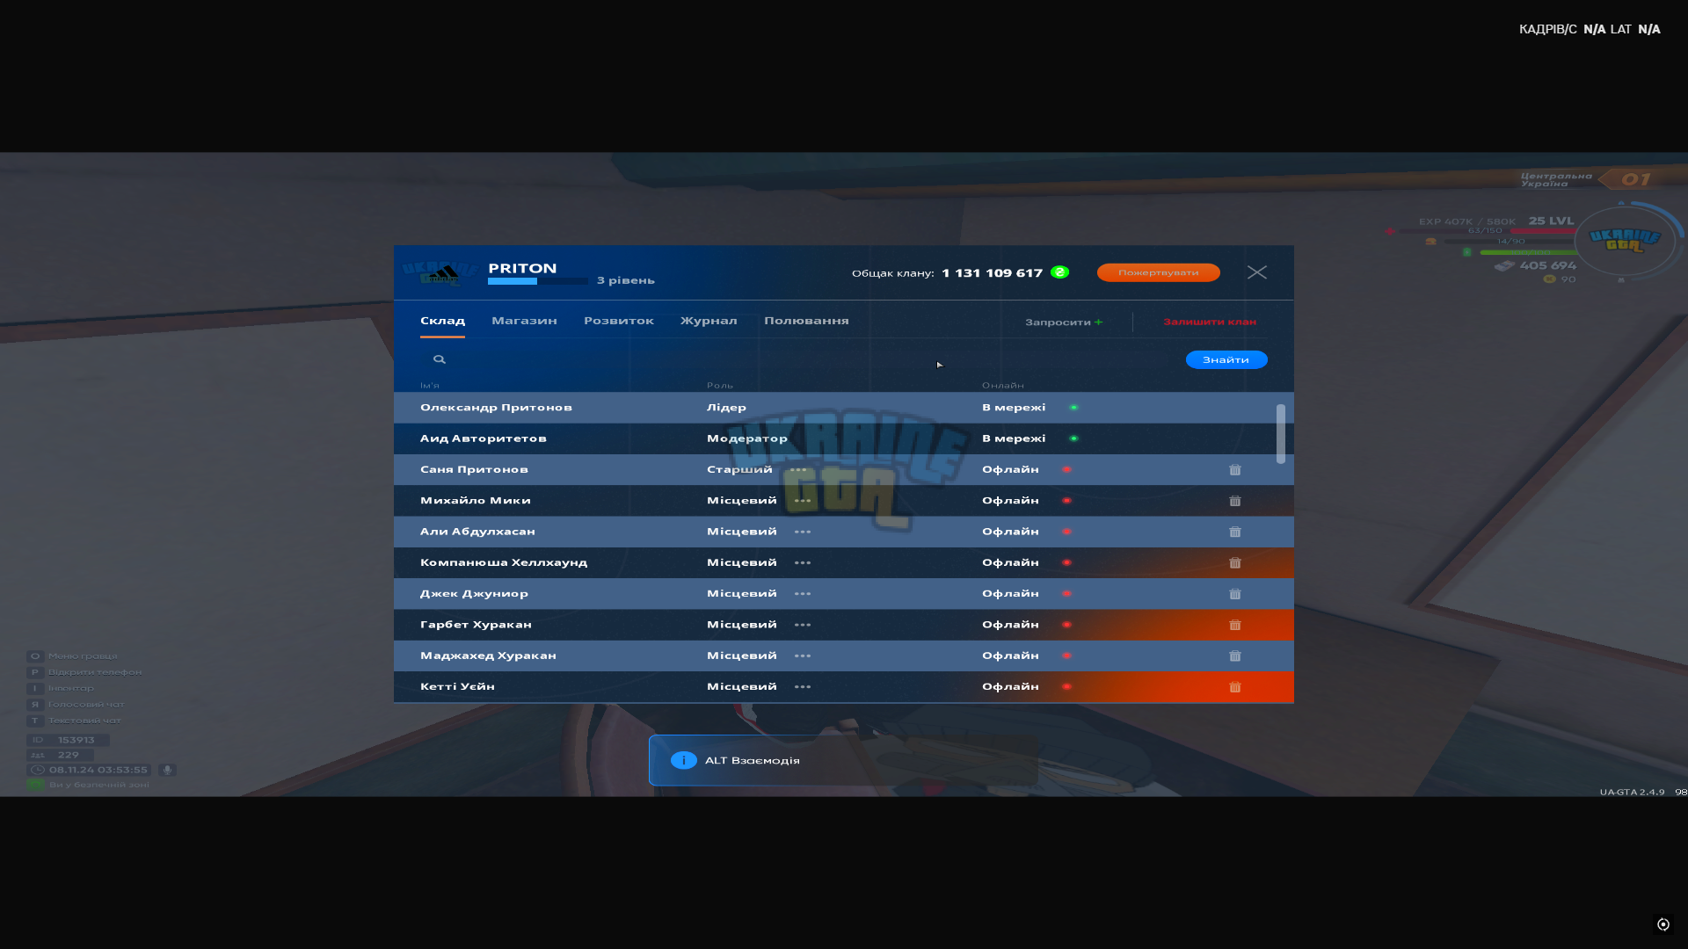Open the Магазин tab
The height and width of the screenshot is (949, 1688).
pos(524,321)
